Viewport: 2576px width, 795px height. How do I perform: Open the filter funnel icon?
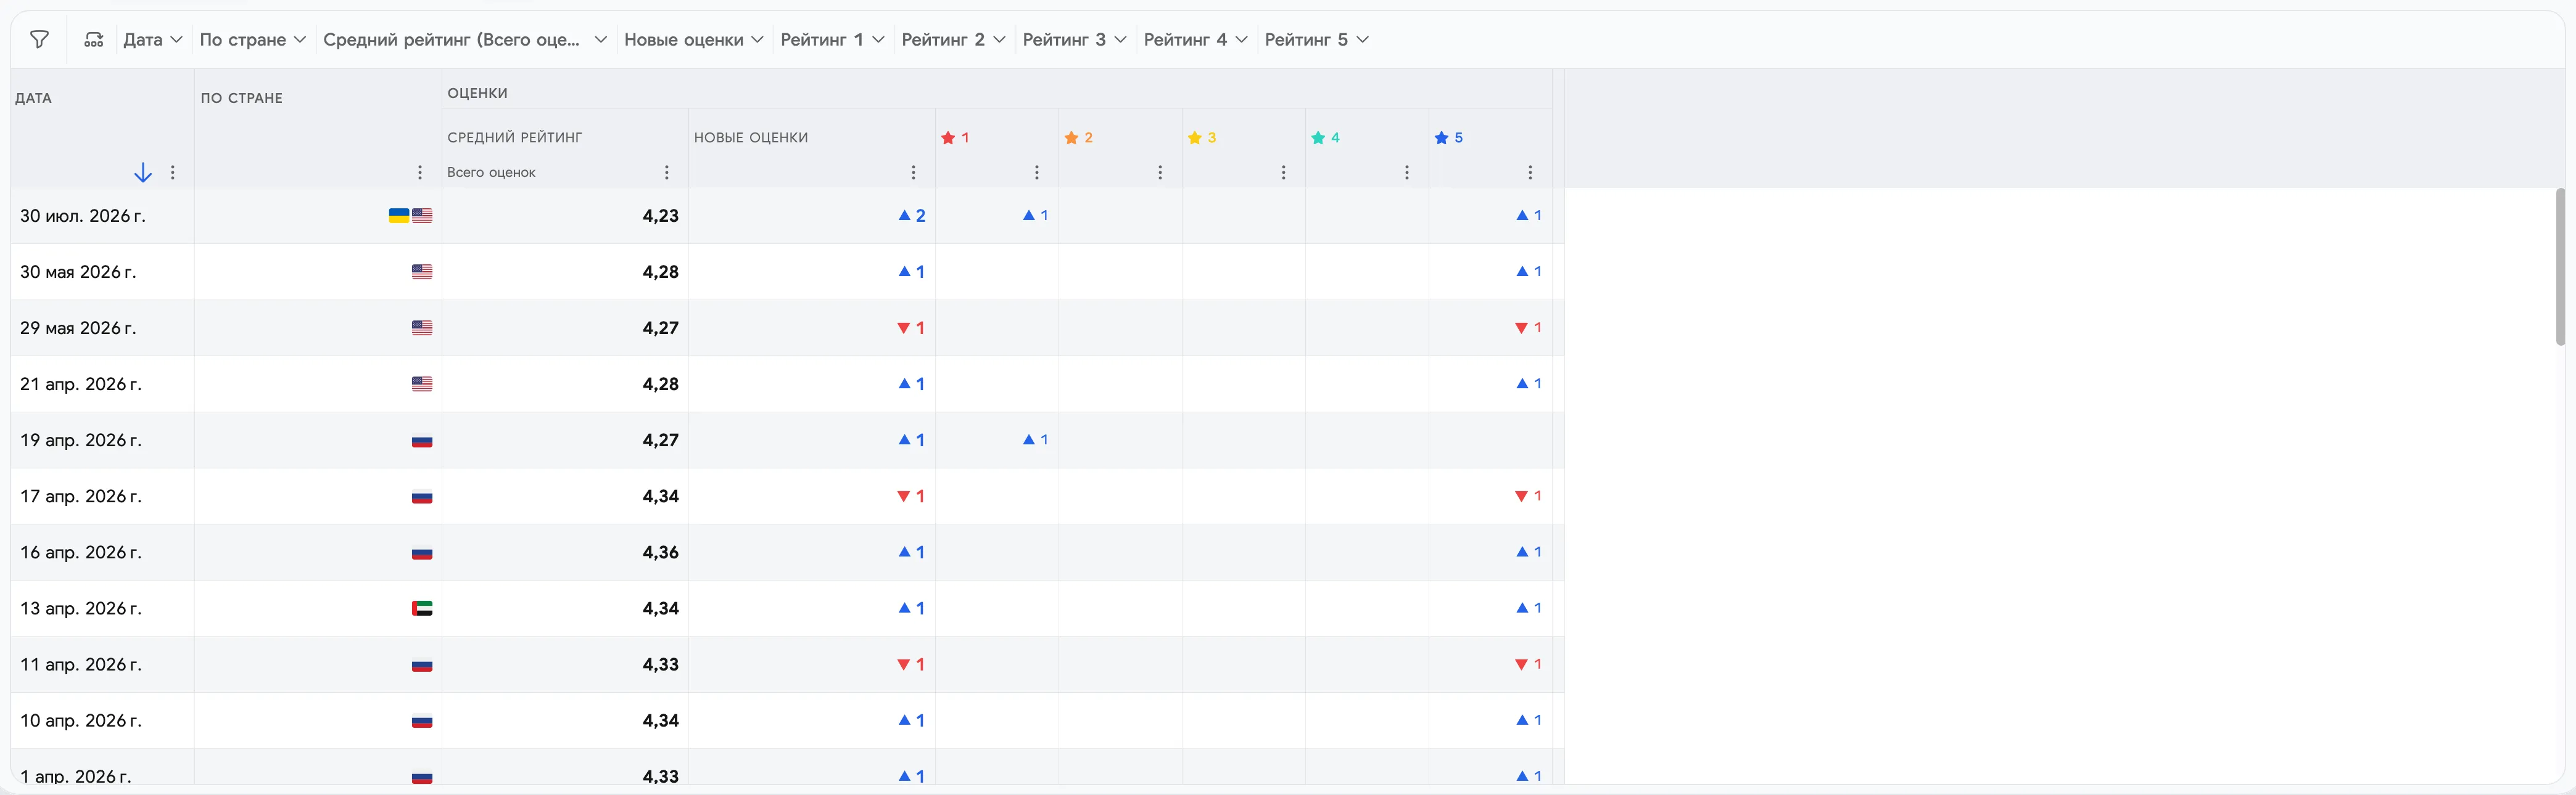click(39, 40)
